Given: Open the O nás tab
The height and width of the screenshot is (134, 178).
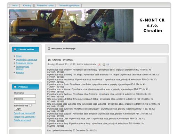Looking at the screenshot, I should tap(15, 6).
